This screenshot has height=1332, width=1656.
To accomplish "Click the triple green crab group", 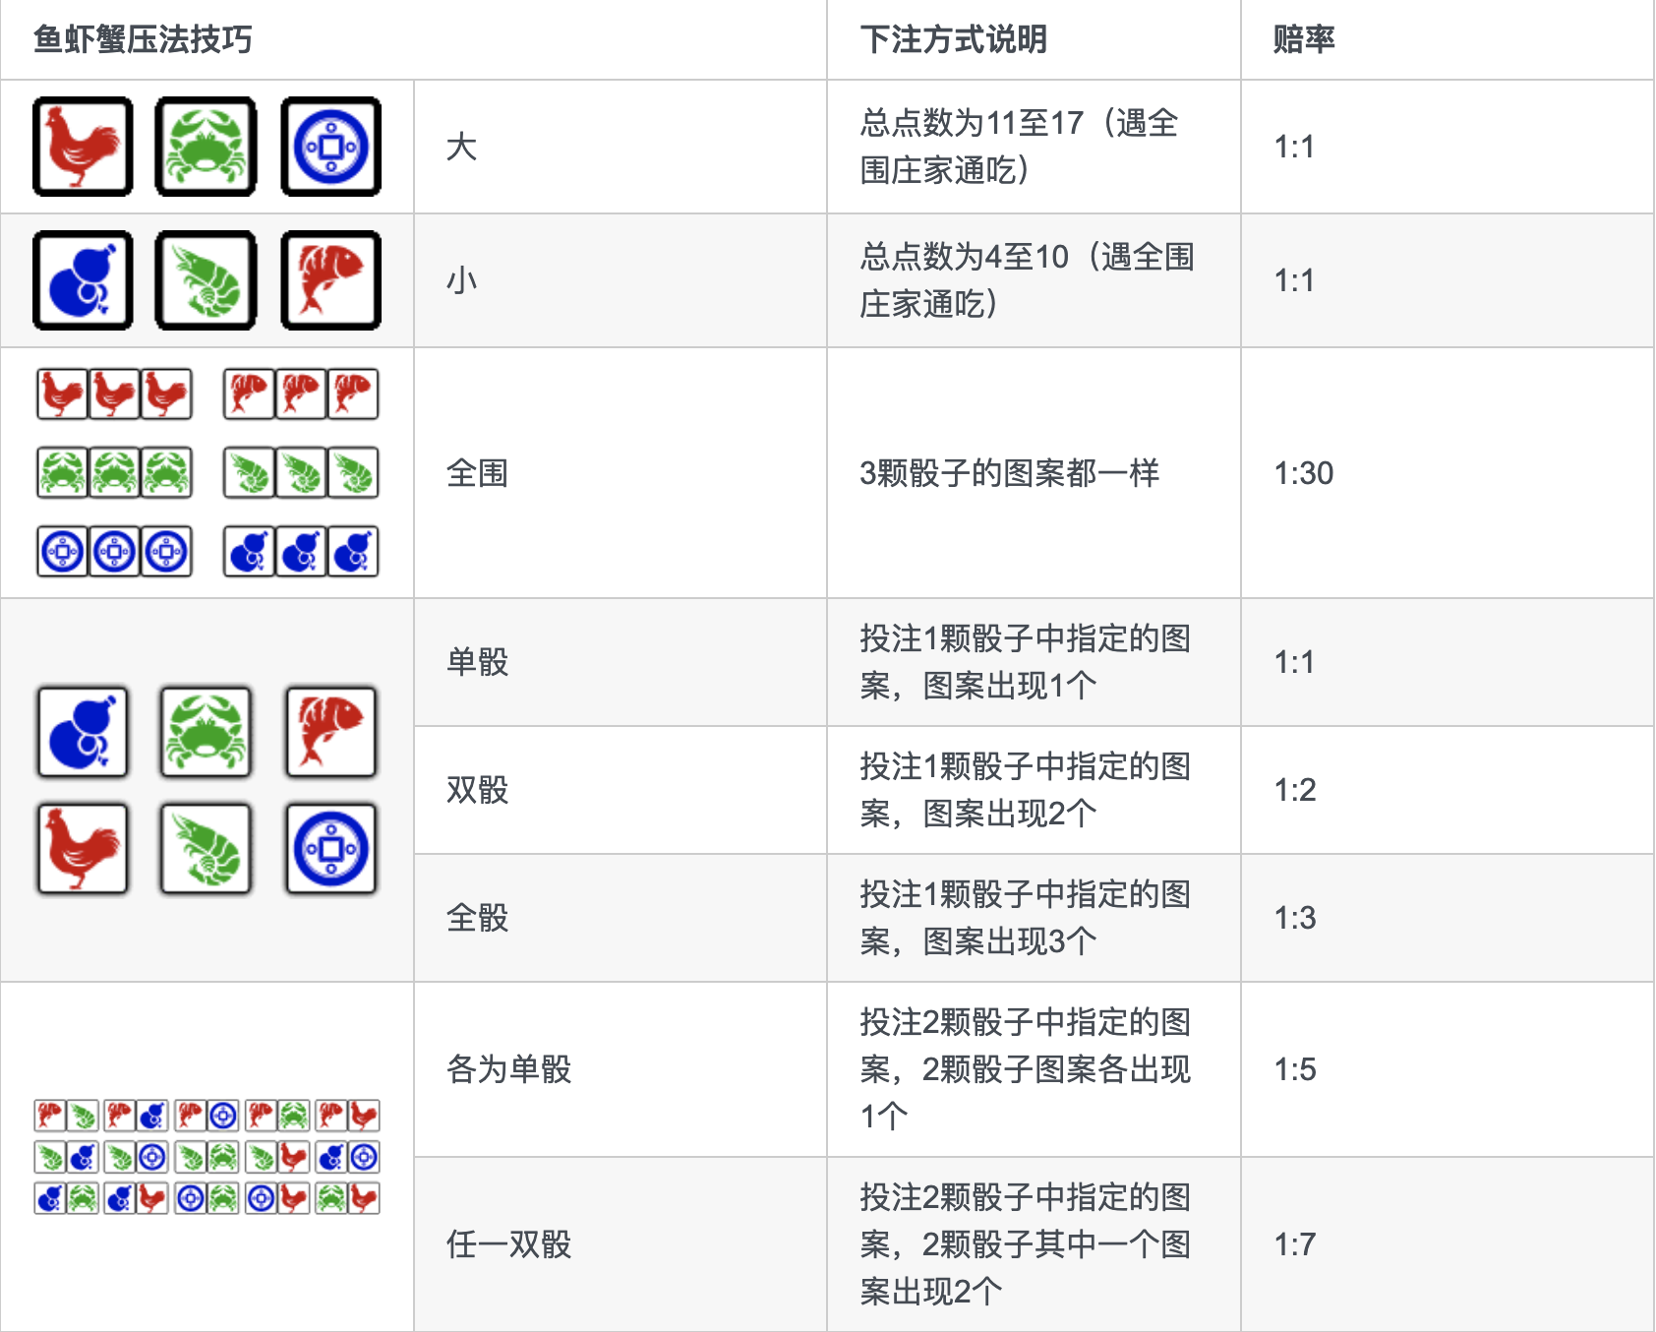I will [x=114, y=473].
